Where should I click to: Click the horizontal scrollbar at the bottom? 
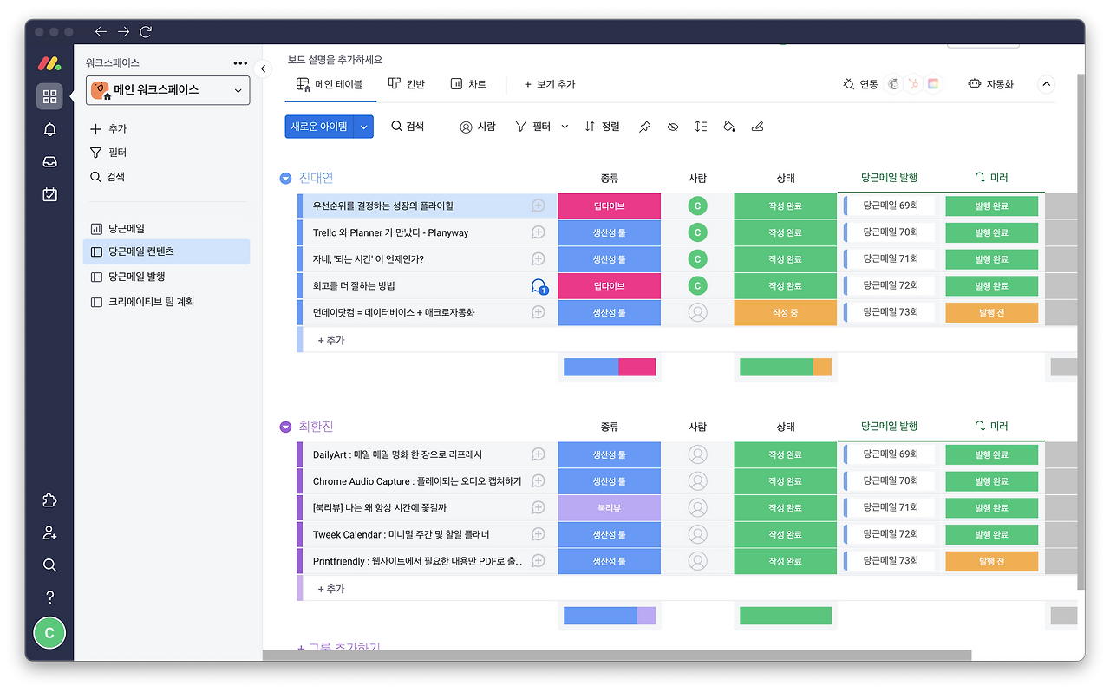[x=617, y=655]
